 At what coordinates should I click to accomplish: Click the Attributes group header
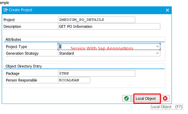tap(13, 39)
